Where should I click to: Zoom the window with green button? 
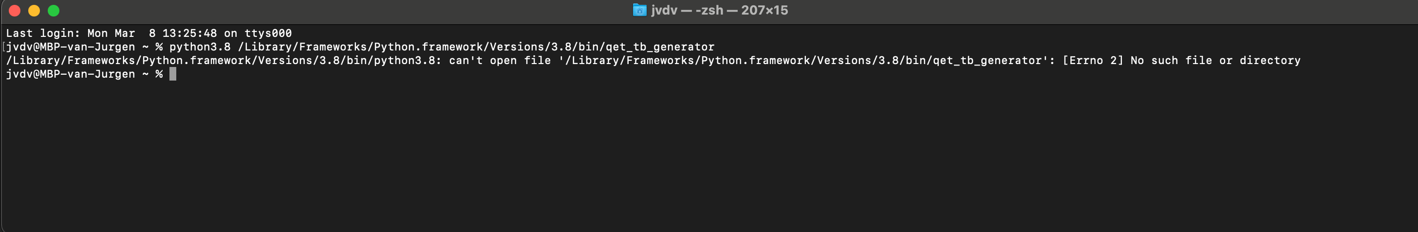click(54, 10)
